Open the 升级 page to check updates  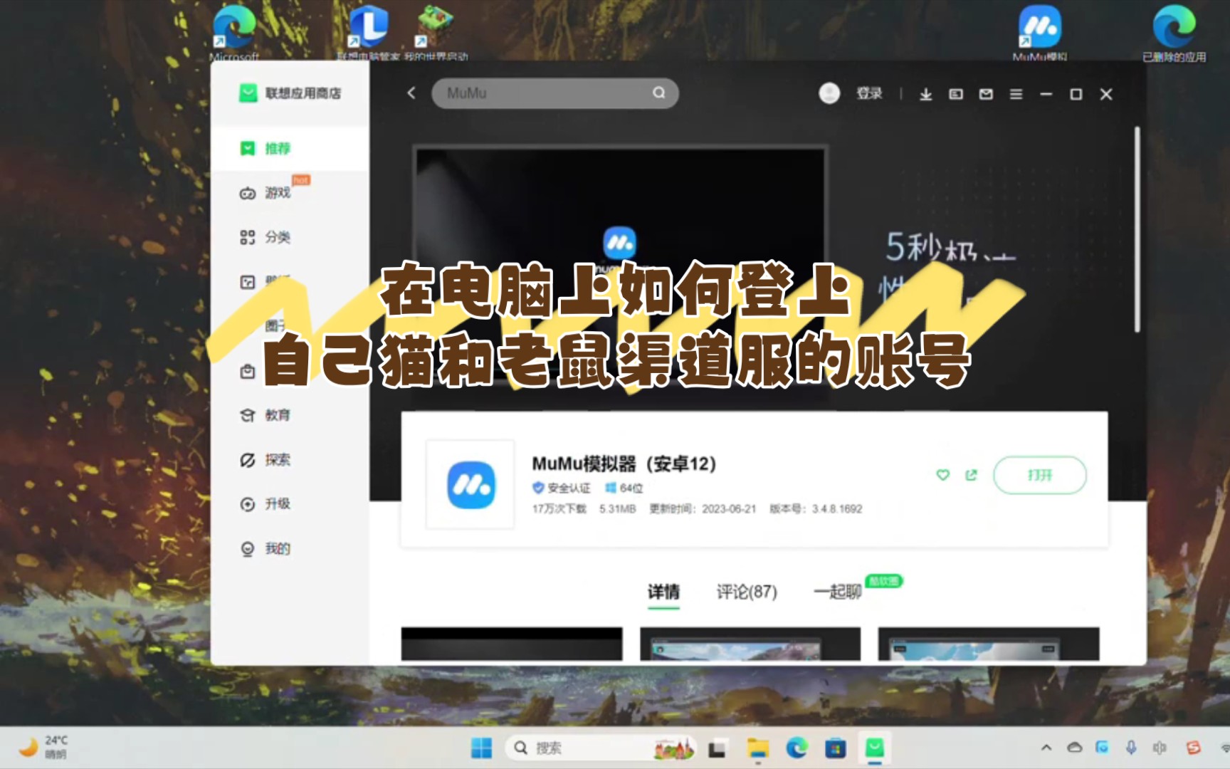click(278, 504)
